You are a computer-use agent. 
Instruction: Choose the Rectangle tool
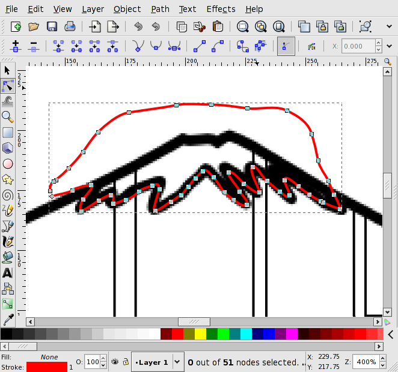[8, 133]
